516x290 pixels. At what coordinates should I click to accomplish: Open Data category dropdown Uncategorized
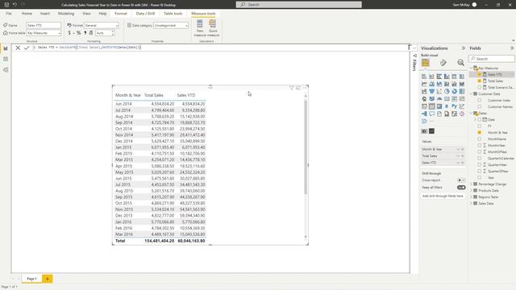170,25
